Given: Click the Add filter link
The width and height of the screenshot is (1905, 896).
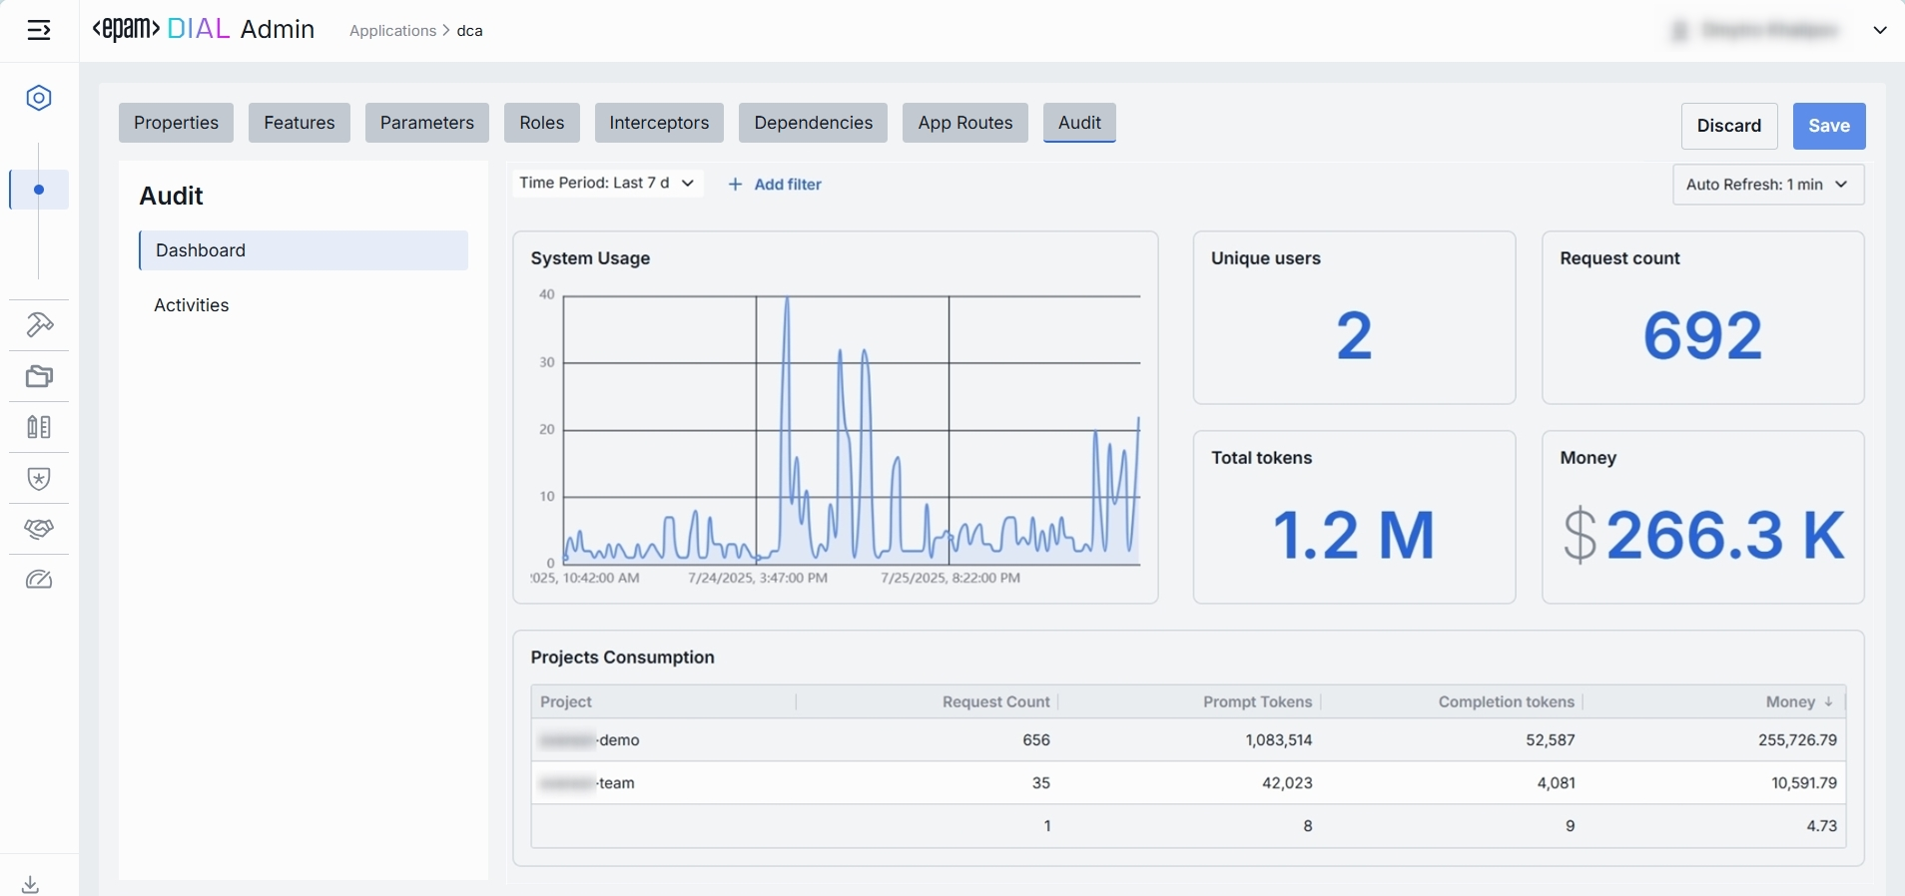Looking at the screenshot, I should (x=776, y=185).
